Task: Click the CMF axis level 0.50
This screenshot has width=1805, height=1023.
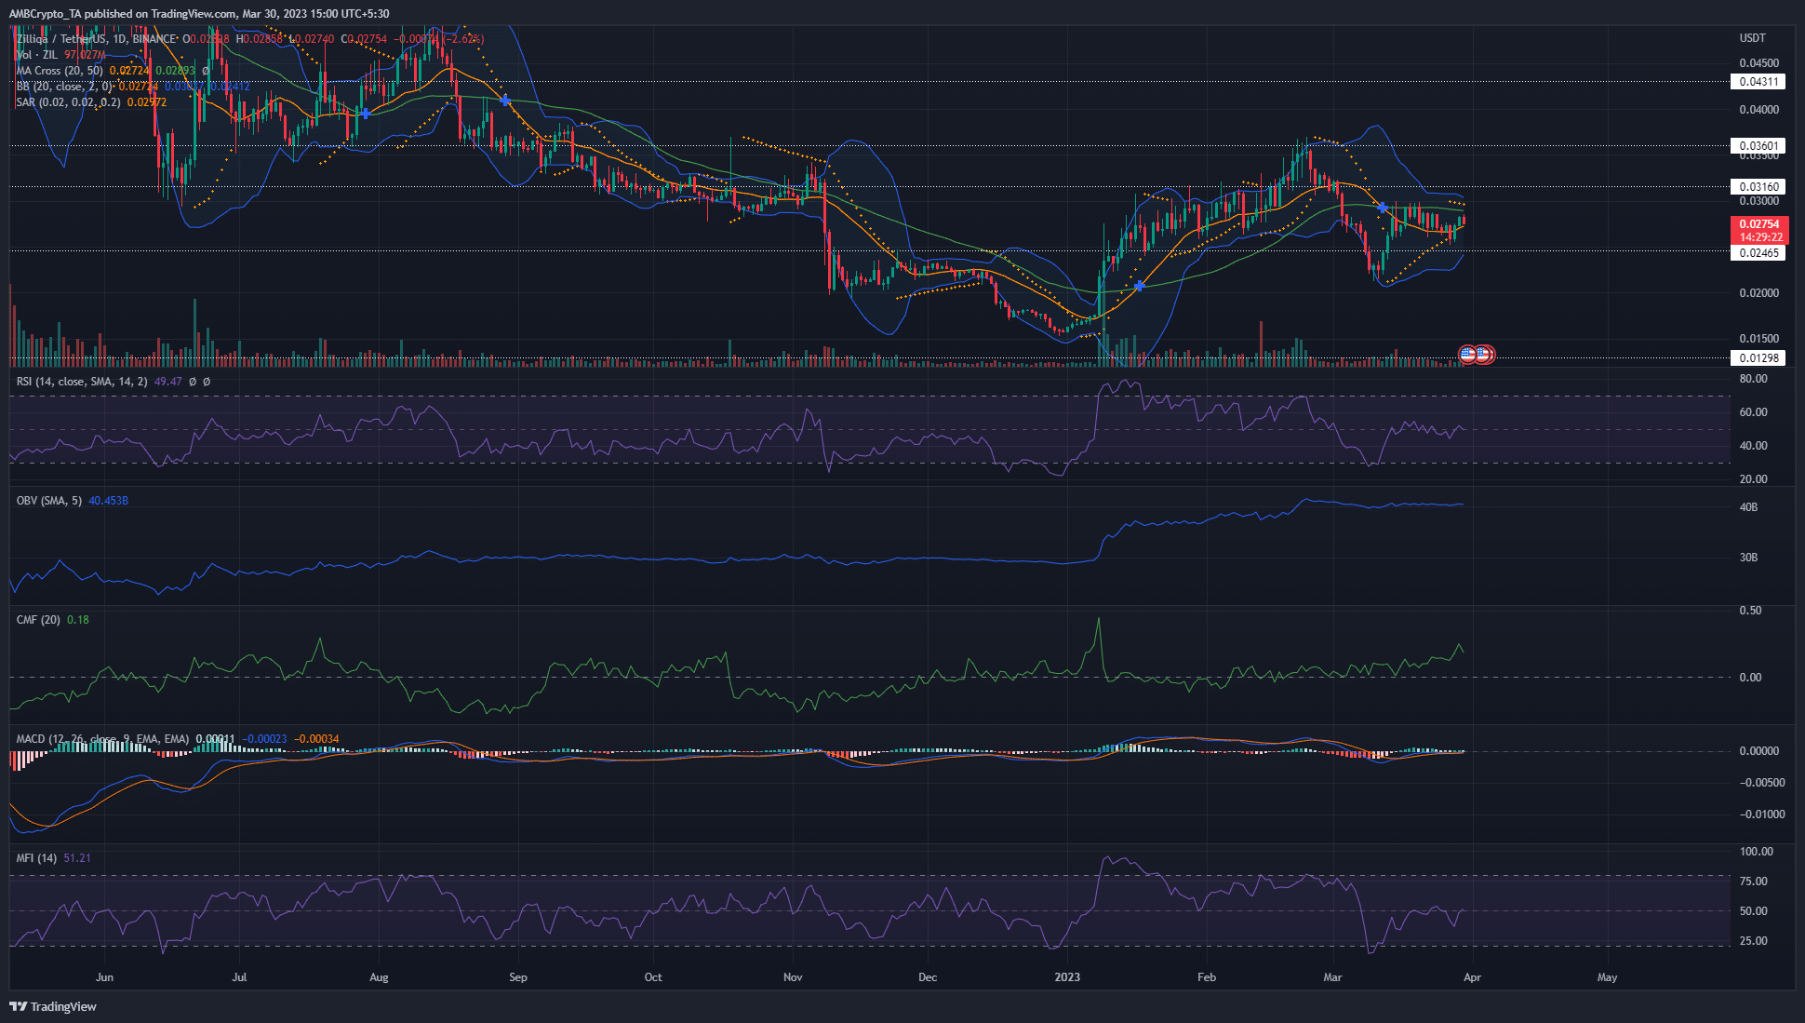Action: click(1750, 612)
